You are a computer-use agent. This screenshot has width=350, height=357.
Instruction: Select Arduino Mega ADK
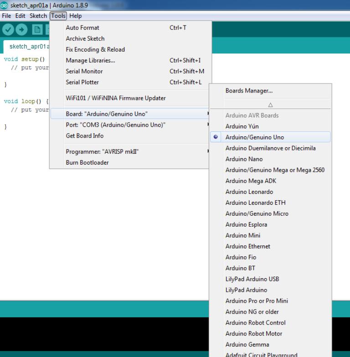[270, 181]
